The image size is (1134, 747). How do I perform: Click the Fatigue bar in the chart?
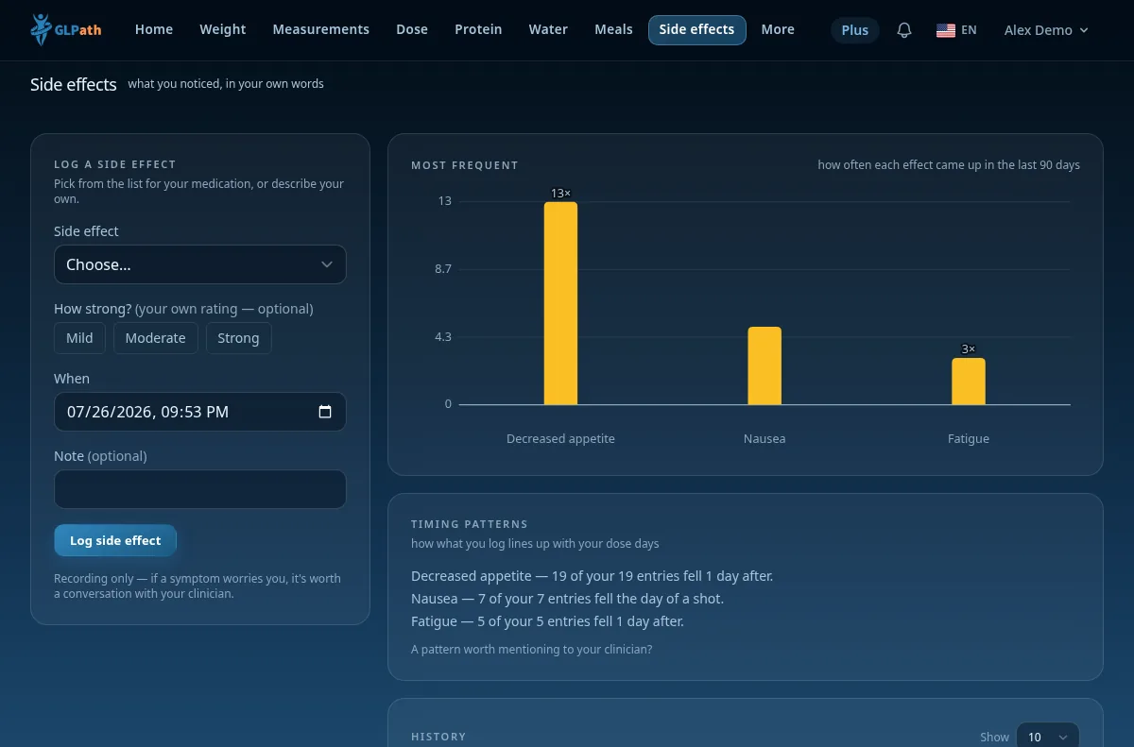pos(969,382)
